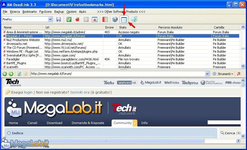This screenshot has width=247, height=150.
Task: Click the recycle bin refresh toolbar icon
Action: 134,19
